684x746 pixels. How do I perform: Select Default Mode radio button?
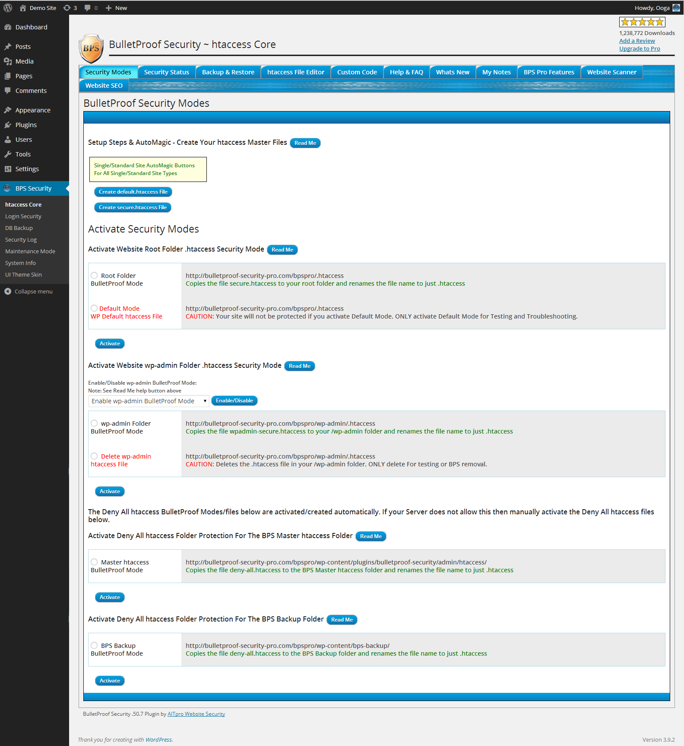pyautogui.click(x=94, y=308)
